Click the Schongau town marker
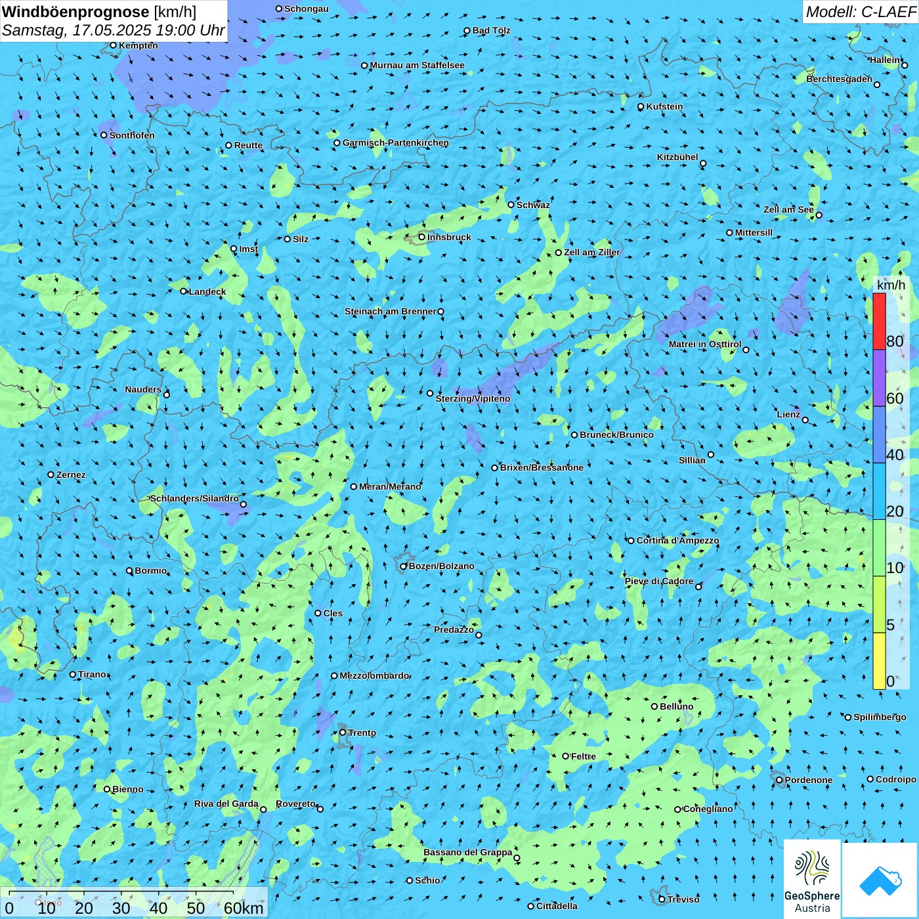This screenshot has height=919, width=919. (x=279, y=9)
